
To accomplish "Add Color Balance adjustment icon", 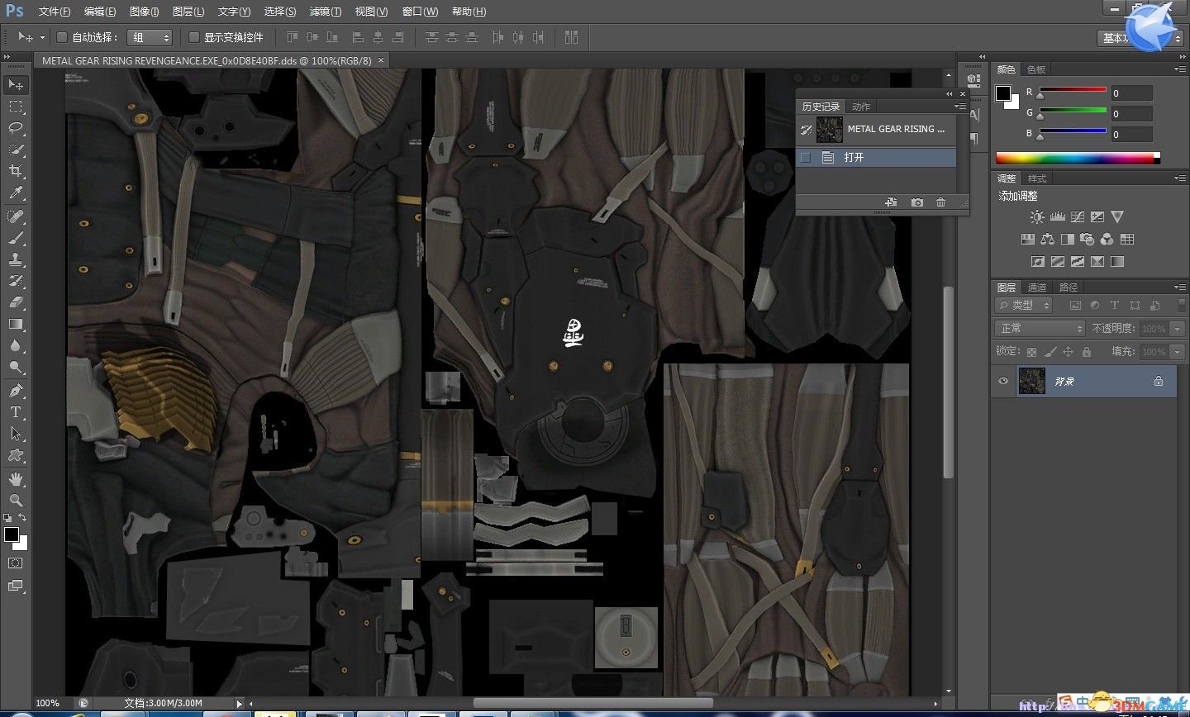I will pos(1047,239).
